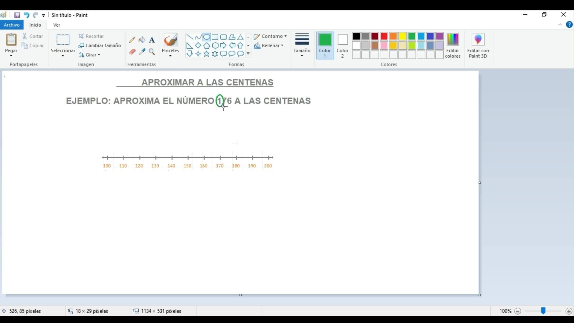Image resolution: width=574 pixels, height=323 pixels.
Task: Select the Text tool
Action: 152,40
